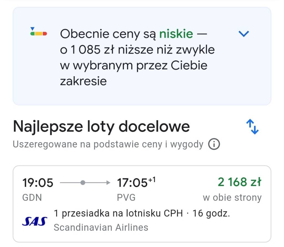
Task: Click the 19:05 departure time
Action: point(38,182)
